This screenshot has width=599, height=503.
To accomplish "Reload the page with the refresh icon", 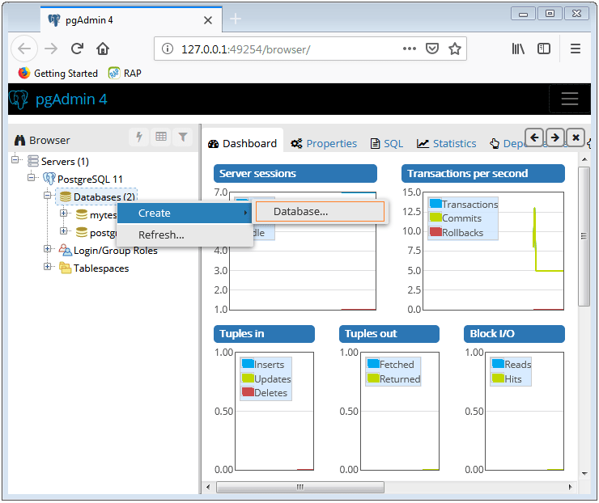I will coord(77,49).
